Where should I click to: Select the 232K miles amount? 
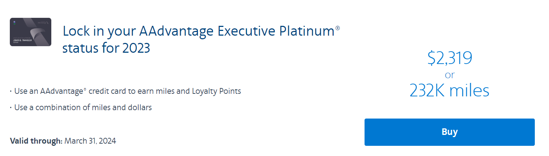(449, 90)
